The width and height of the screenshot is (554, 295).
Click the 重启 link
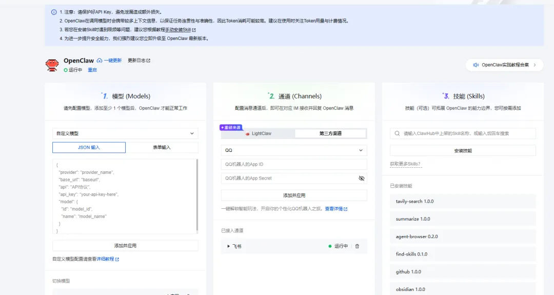(x=92, y=70)
